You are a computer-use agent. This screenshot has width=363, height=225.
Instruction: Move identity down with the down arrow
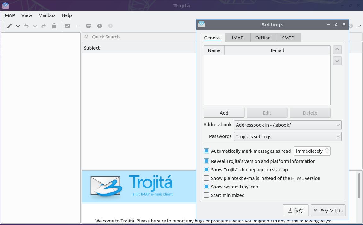pos(337,61)
